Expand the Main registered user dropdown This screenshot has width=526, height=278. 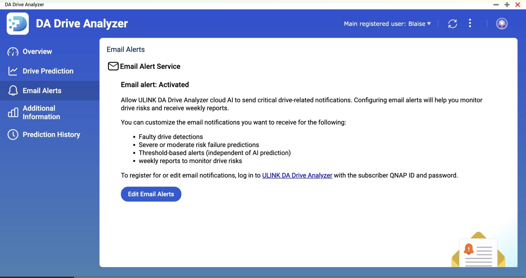tap(387, 24)
